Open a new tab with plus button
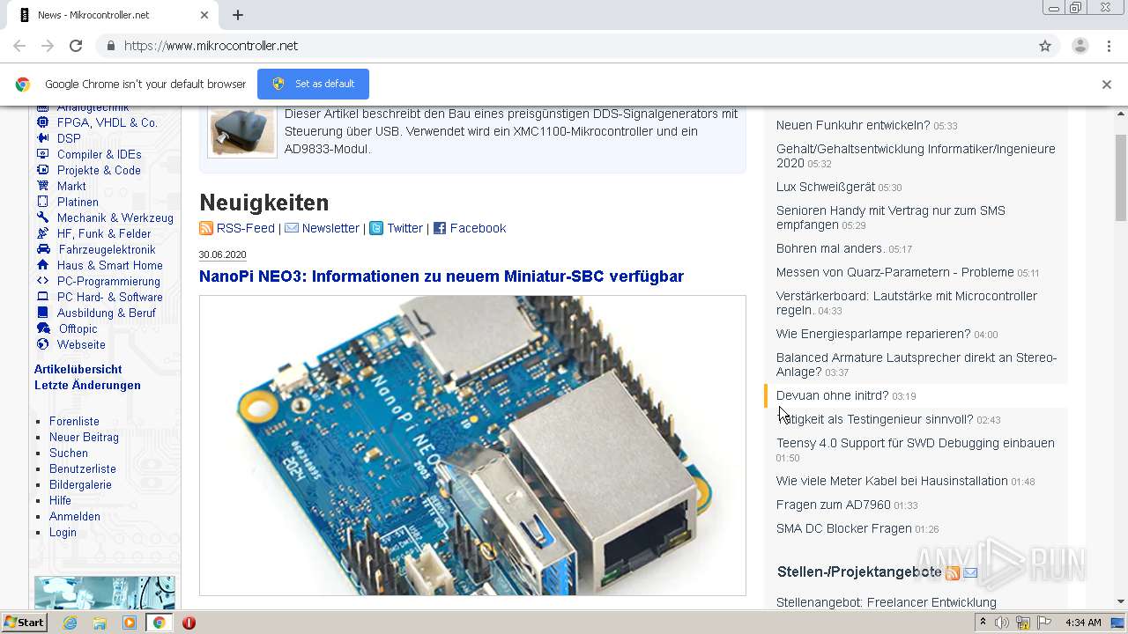1128x634 pixels. 238,15
